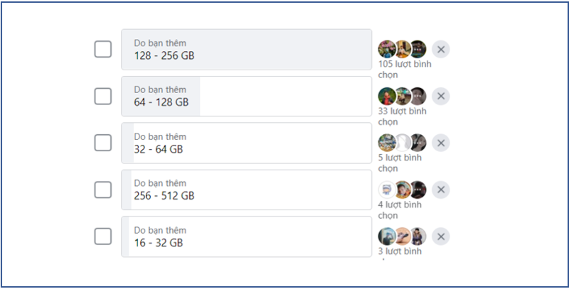Delete the 16 - 32 GB option

pyautogui.click(x=441, y=236)
